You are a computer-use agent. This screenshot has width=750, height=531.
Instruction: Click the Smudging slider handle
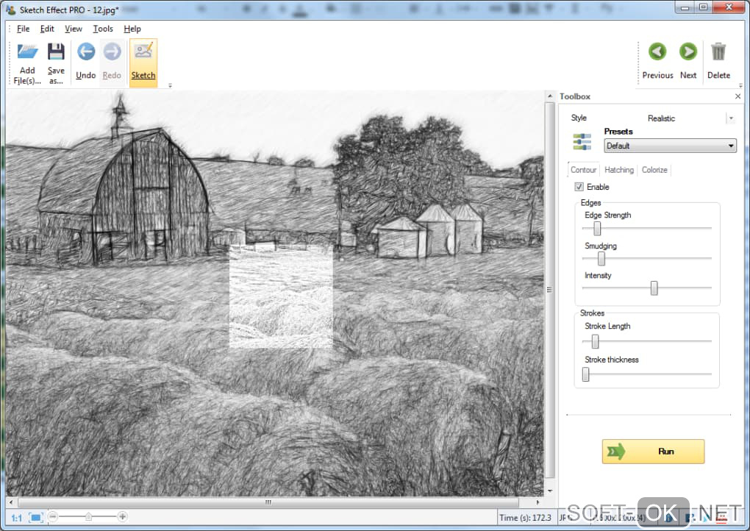click(601, 259)
